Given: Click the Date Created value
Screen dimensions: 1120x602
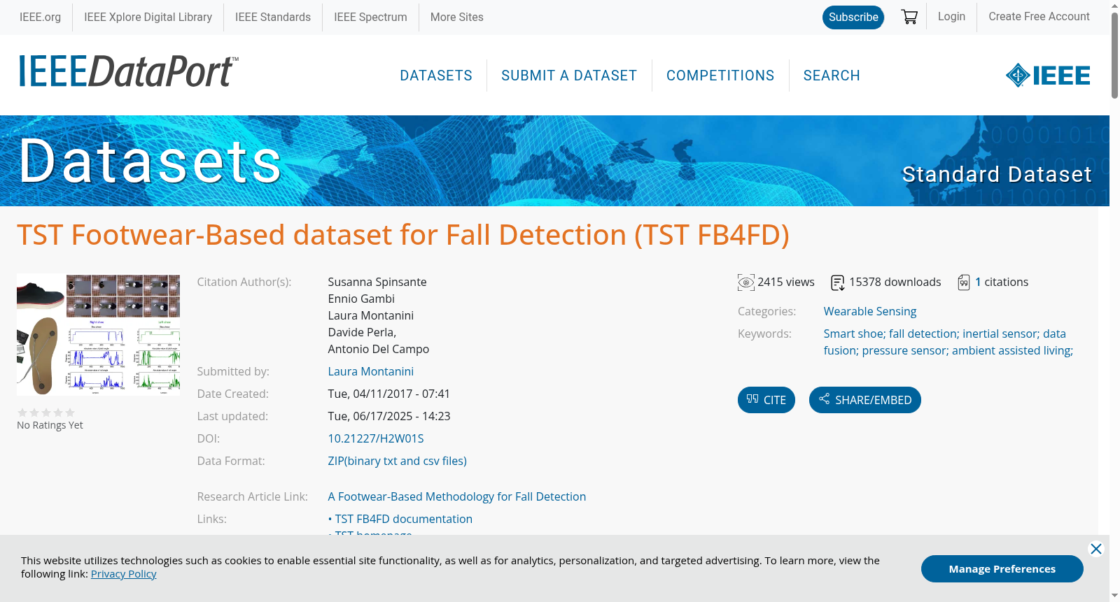Looking at the screenshot, I should (389, 394).
